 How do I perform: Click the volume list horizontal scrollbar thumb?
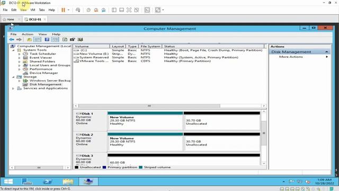point(149,106)
